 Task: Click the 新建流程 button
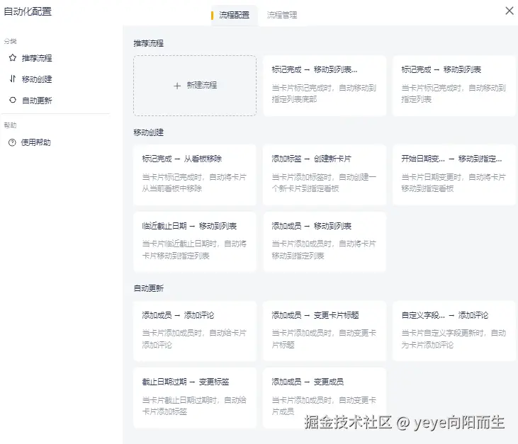[195, 86]
